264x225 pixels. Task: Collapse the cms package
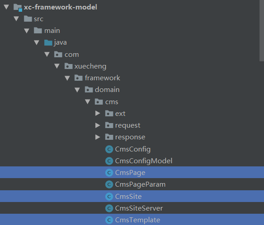click(x=88, y=101)
